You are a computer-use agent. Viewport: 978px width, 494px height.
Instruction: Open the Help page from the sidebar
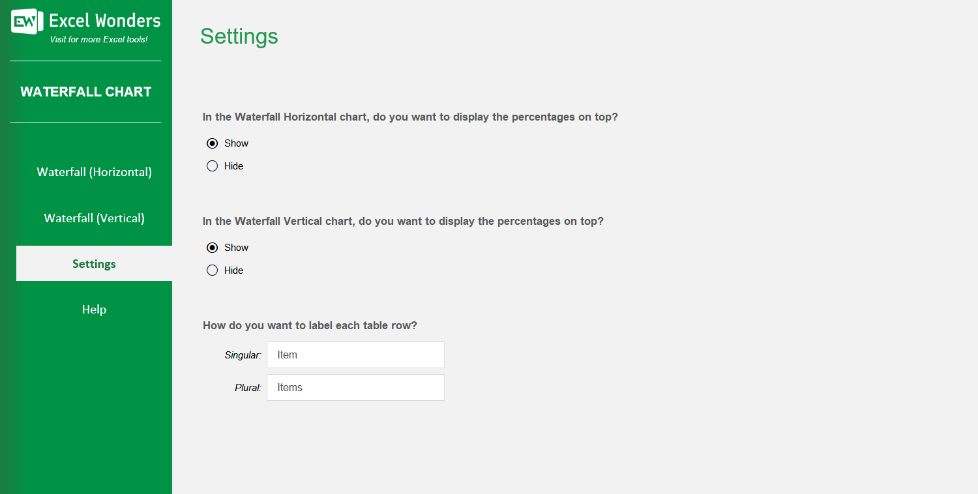click(94, 310)
